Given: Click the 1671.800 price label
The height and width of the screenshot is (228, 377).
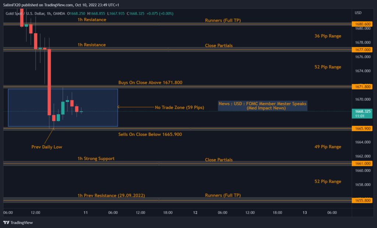Looking at the screenshot, I should (x=362, y=87).
